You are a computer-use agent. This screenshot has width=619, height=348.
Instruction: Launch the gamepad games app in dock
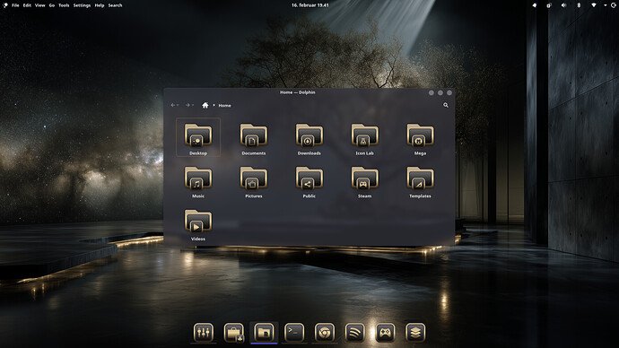click(x=385, y=333)
